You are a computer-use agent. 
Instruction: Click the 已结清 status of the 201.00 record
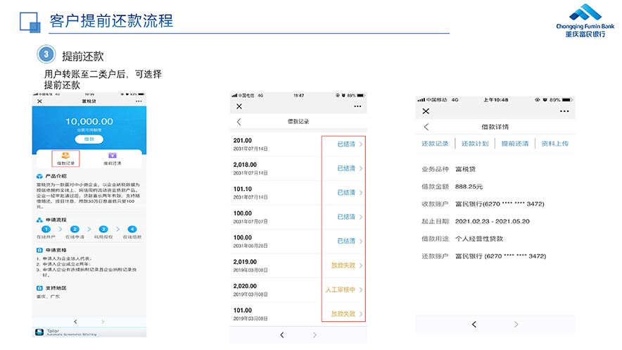(x=346, y=144)
